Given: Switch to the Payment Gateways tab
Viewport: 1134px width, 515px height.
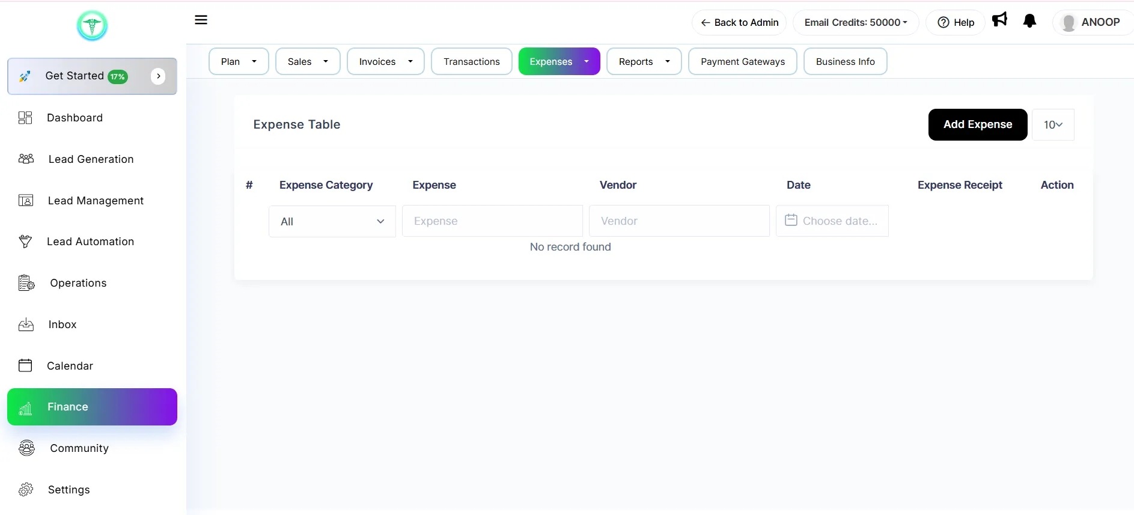Looking at the screenshot, I should 743,61.
